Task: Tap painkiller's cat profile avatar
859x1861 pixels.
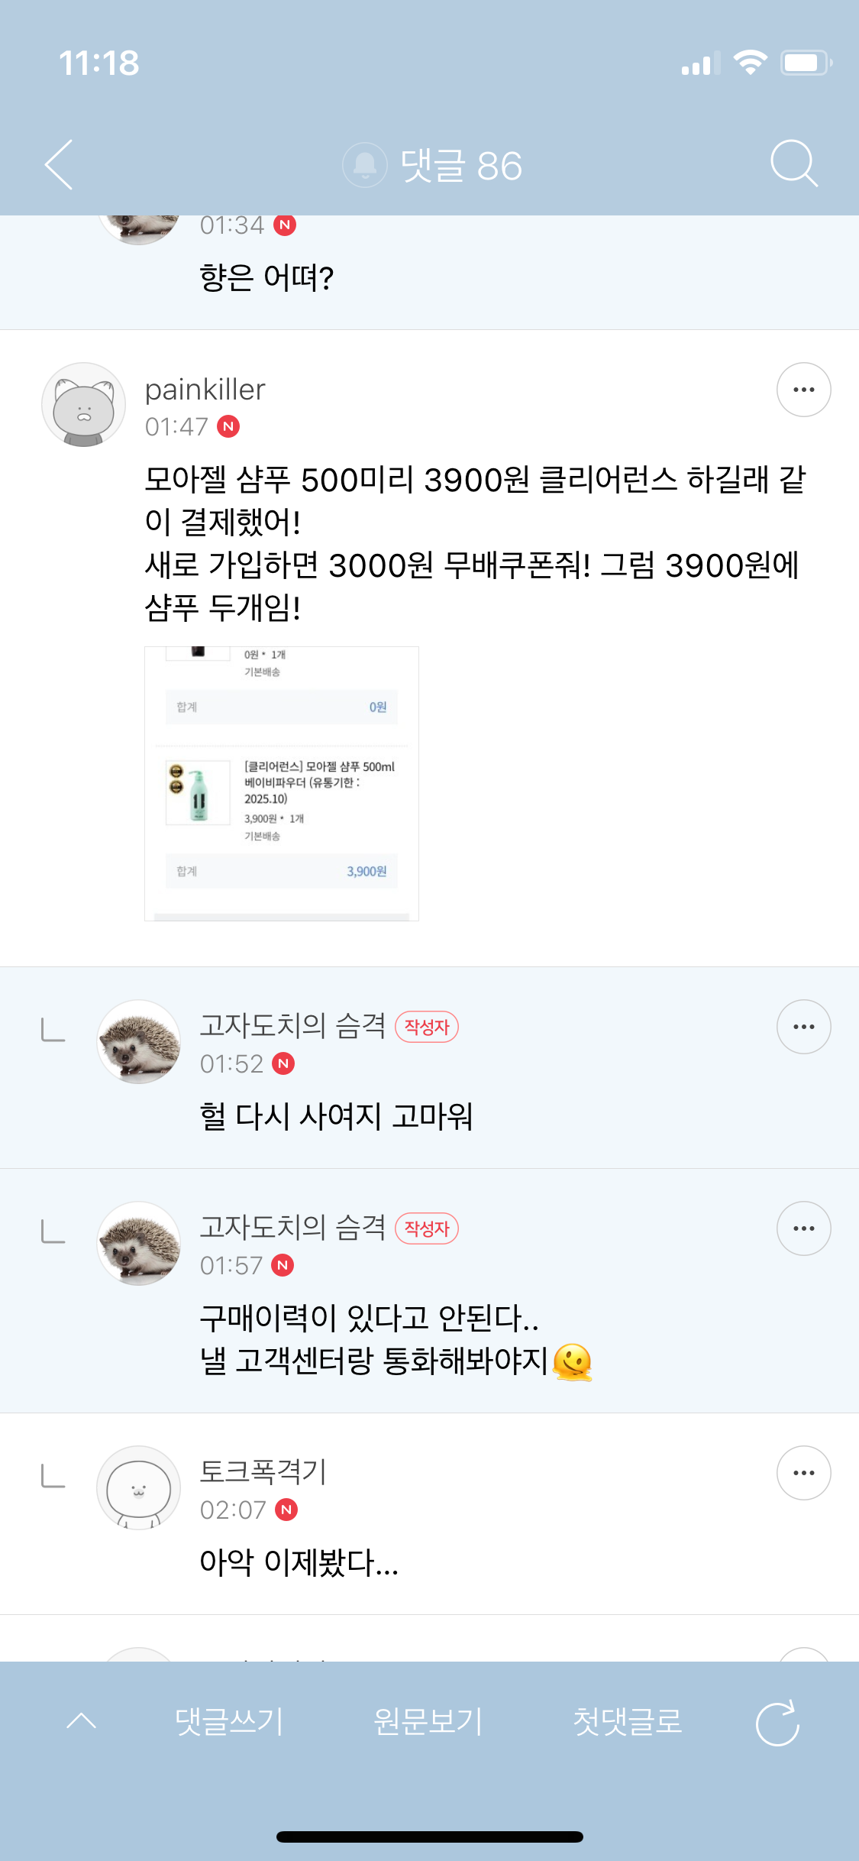Action: pyautogui.click(x=83, y=405)
